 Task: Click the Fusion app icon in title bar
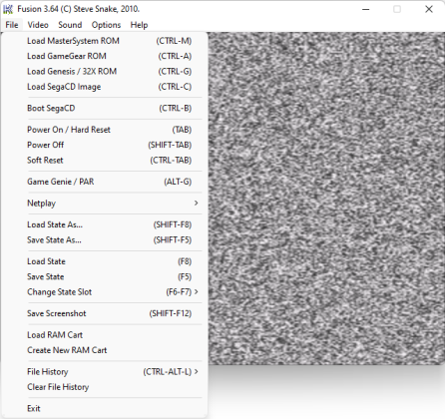(8, 9)
